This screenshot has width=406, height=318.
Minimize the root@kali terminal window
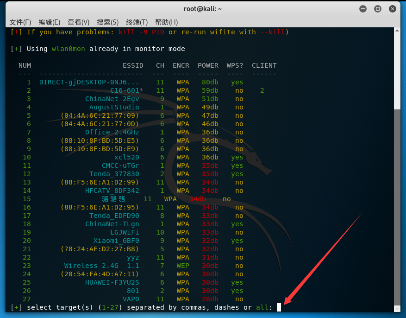tap(363, 9)
